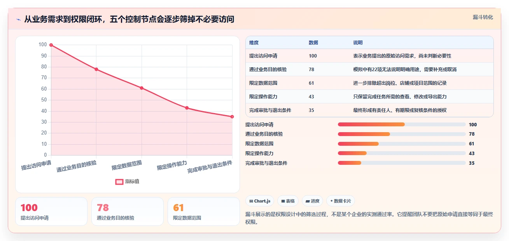The height and width of the screenshot is (241, 509).
Task: Select chart data point for 完成审批与退出条件 (35)
Action: 232,117
